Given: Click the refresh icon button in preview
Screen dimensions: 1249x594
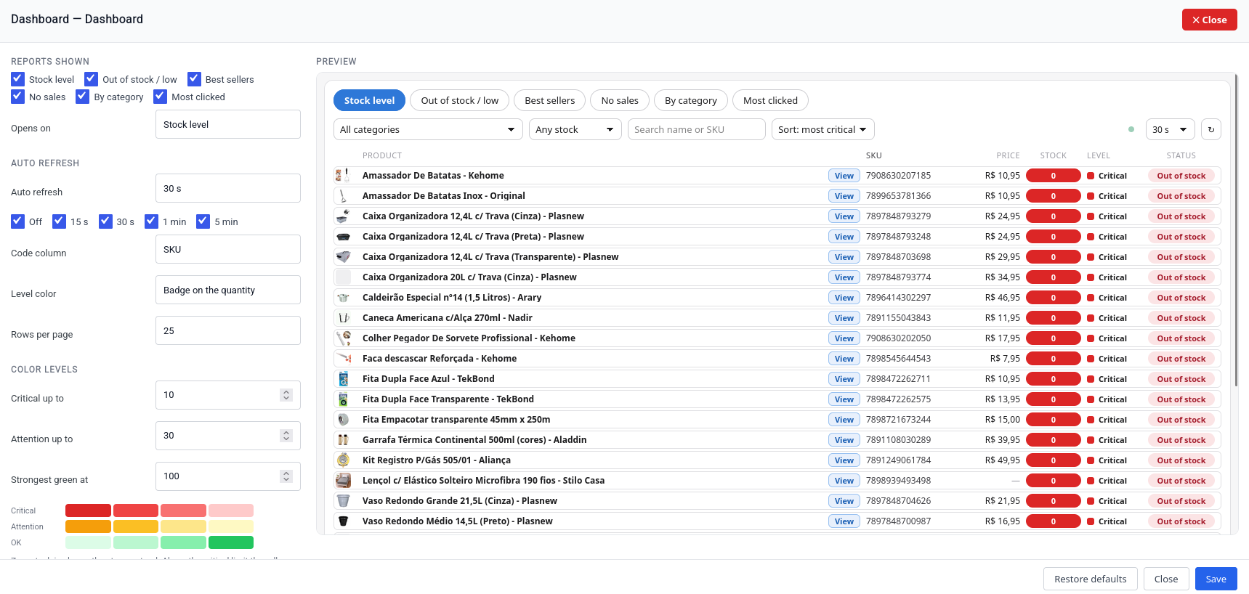Looking at the screenshot, I should tap(1210, 129).
